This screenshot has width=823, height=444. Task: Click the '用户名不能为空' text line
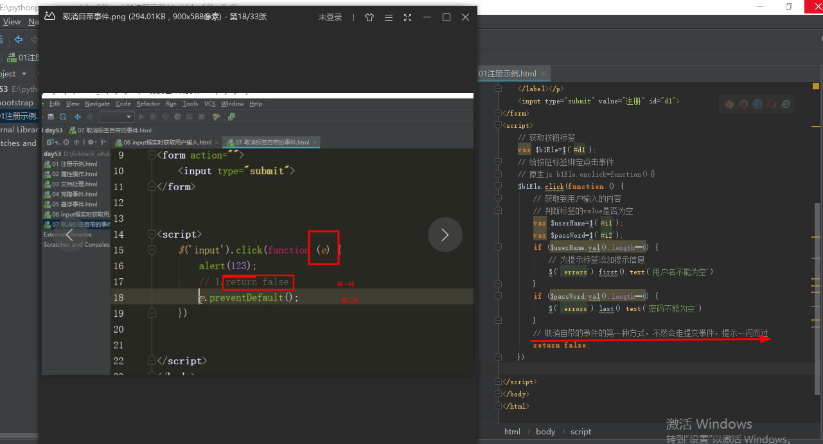[x=630, y=272]
